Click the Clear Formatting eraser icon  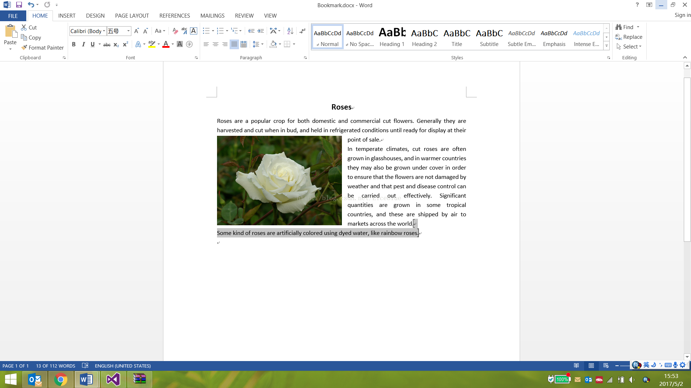pos(175,31)
